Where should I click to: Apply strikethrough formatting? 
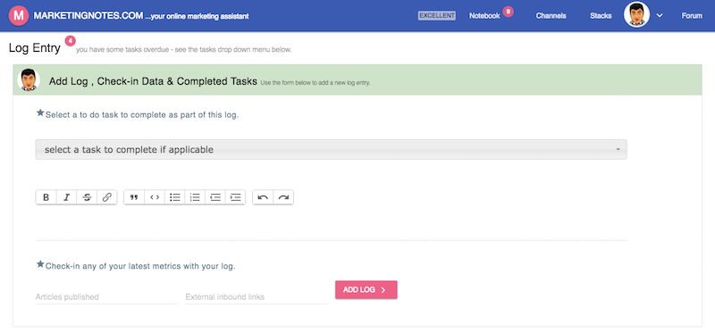(x=87, y=197)
